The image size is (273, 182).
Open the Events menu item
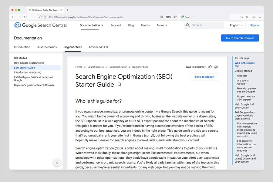point(145,25)
